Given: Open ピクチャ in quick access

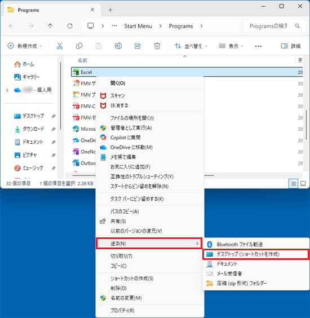Looking at the screenshot, I should pyautogui.click(x=25, y=155).
